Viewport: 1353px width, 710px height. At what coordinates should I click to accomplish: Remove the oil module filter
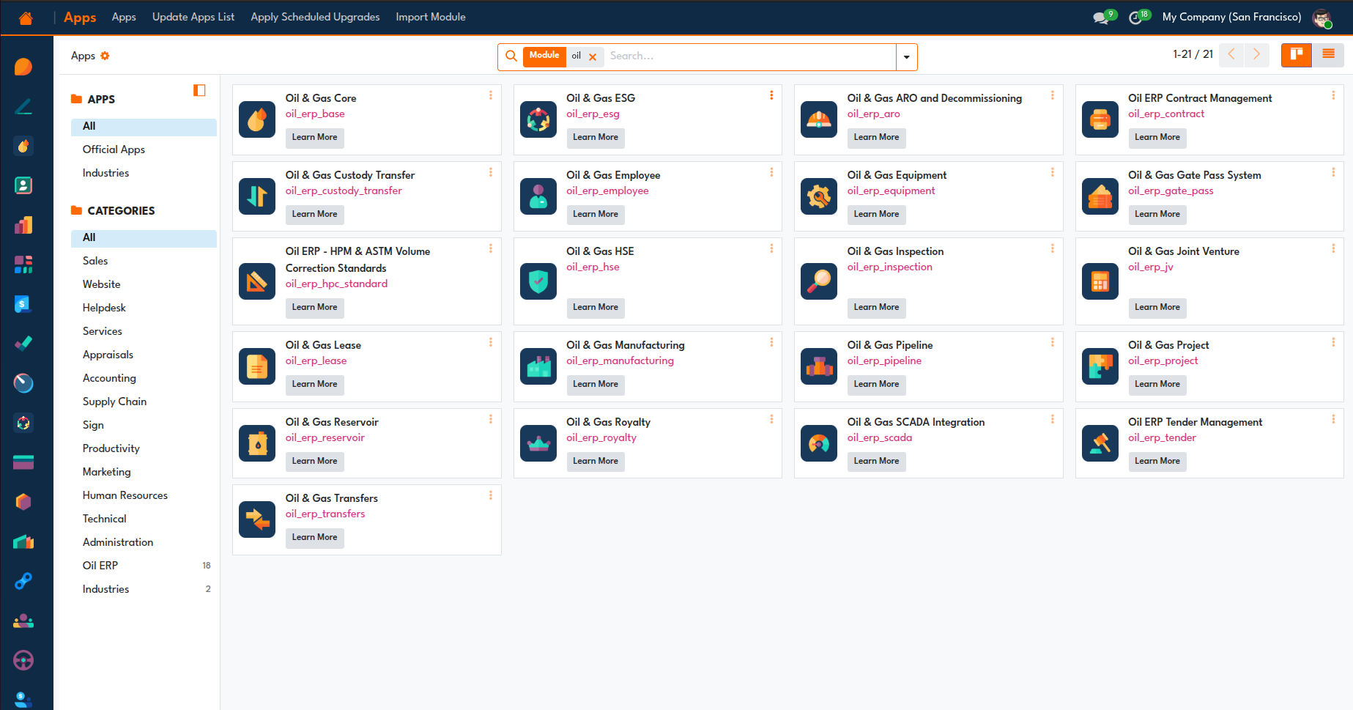(x=593, y=56)
